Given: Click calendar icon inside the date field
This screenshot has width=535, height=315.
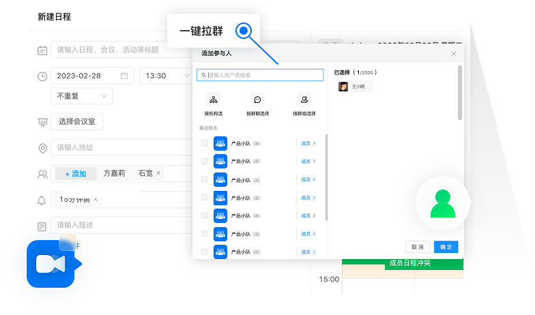Looking at the screenshot, I should click(x=124, y=76).
